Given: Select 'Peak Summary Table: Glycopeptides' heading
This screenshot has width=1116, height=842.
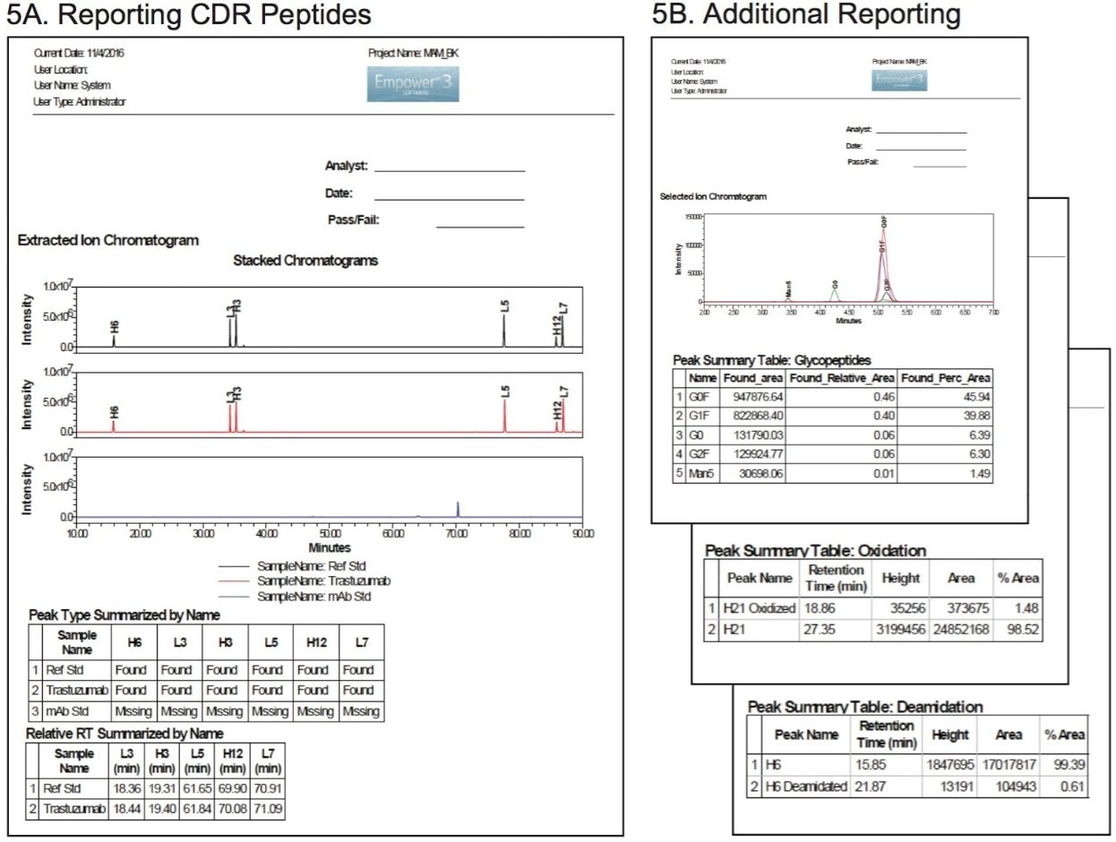Looking at the screenshot, I should click(x=772, y=360).
